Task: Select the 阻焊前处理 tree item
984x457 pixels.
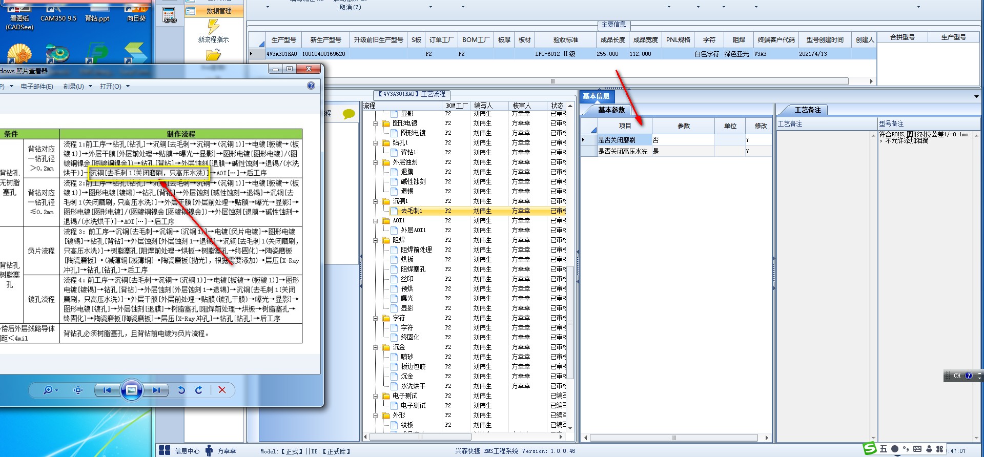Action: pyautogui.click(x=416, y=250)
